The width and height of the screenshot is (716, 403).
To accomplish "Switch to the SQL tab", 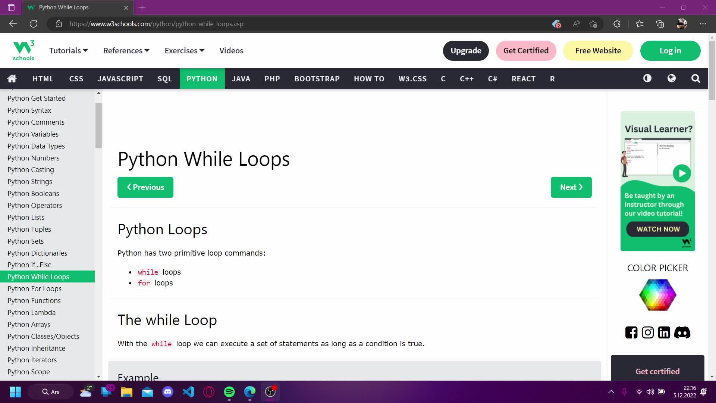I will pyautogui.click(x=165, y=79).
